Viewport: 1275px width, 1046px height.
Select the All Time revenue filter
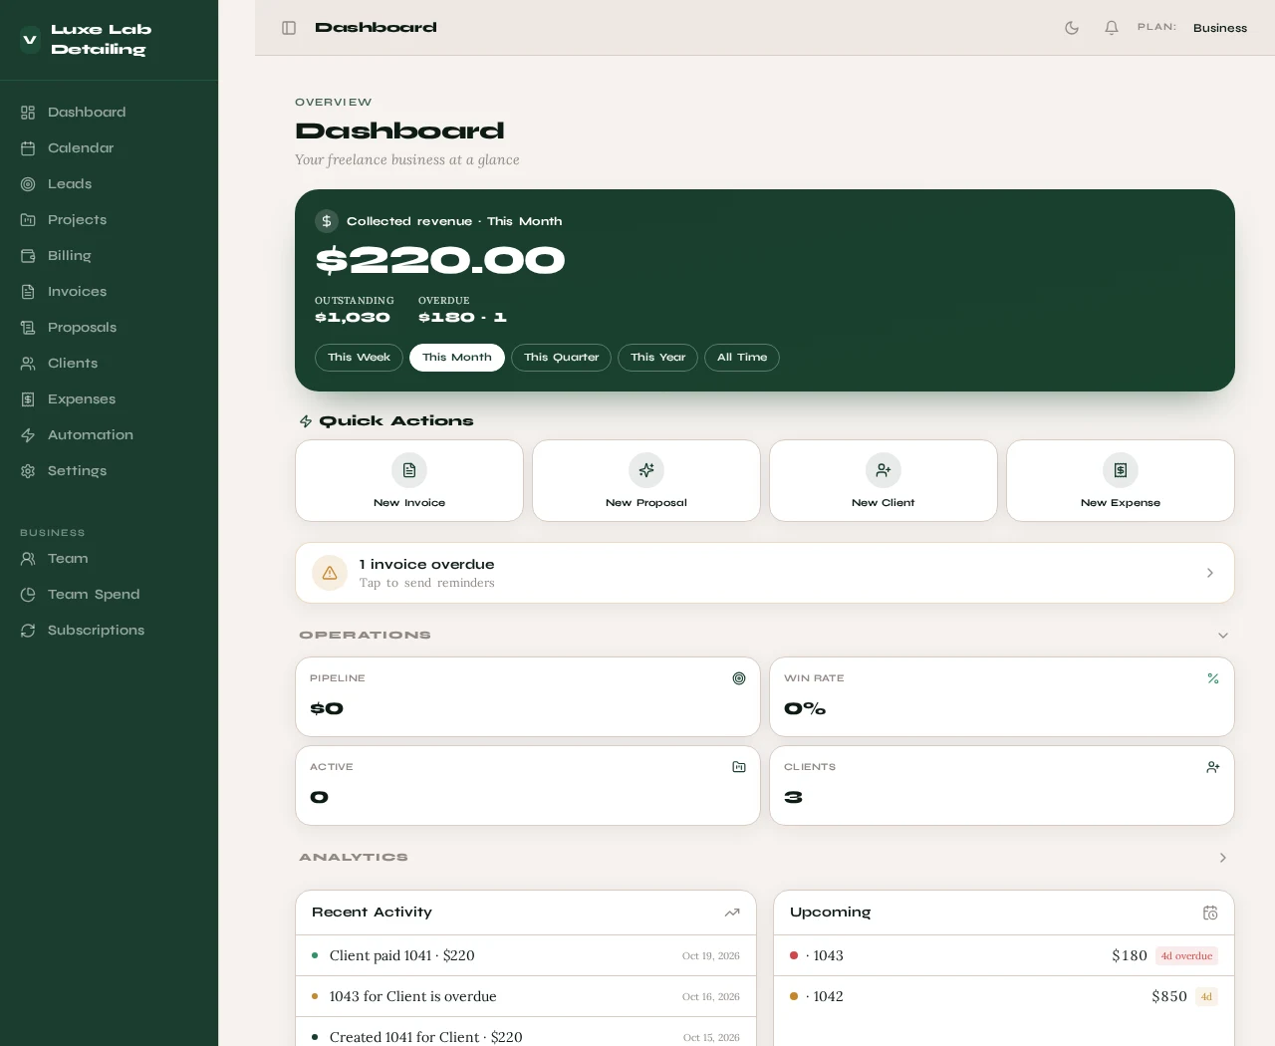pyautogui.click(x=742, y=358)
